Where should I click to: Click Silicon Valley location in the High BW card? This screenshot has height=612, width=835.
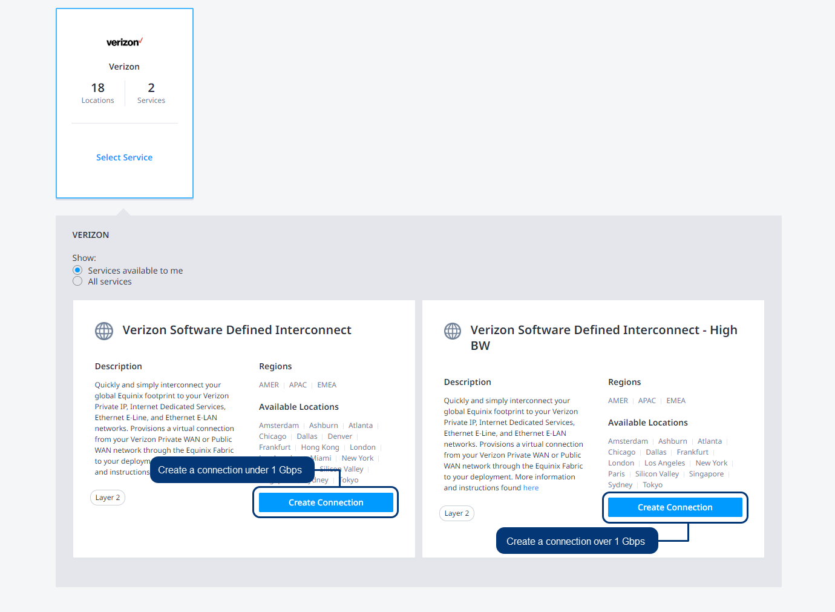coord(657,474)
